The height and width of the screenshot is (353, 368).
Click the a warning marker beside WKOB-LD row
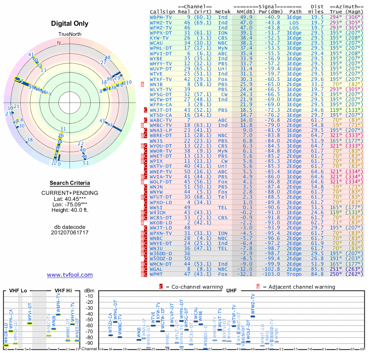pyautogui.click(x=142, y=223)
